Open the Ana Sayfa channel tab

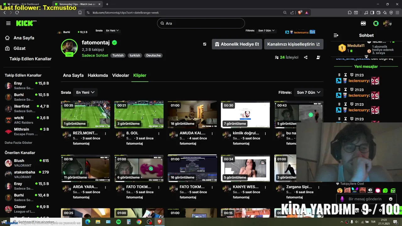[73, 75]
